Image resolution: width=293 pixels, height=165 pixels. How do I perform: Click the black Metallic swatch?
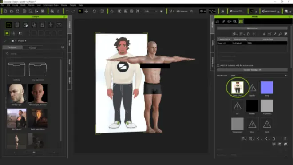(x=252, y=106)
